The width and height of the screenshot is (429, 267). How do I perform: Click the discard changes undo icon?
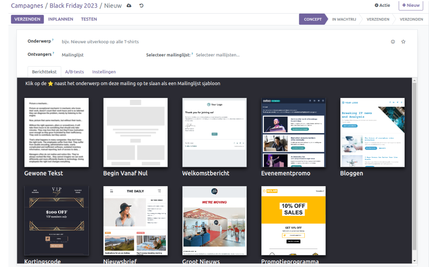pyautogui.click(x=141, y=6)
